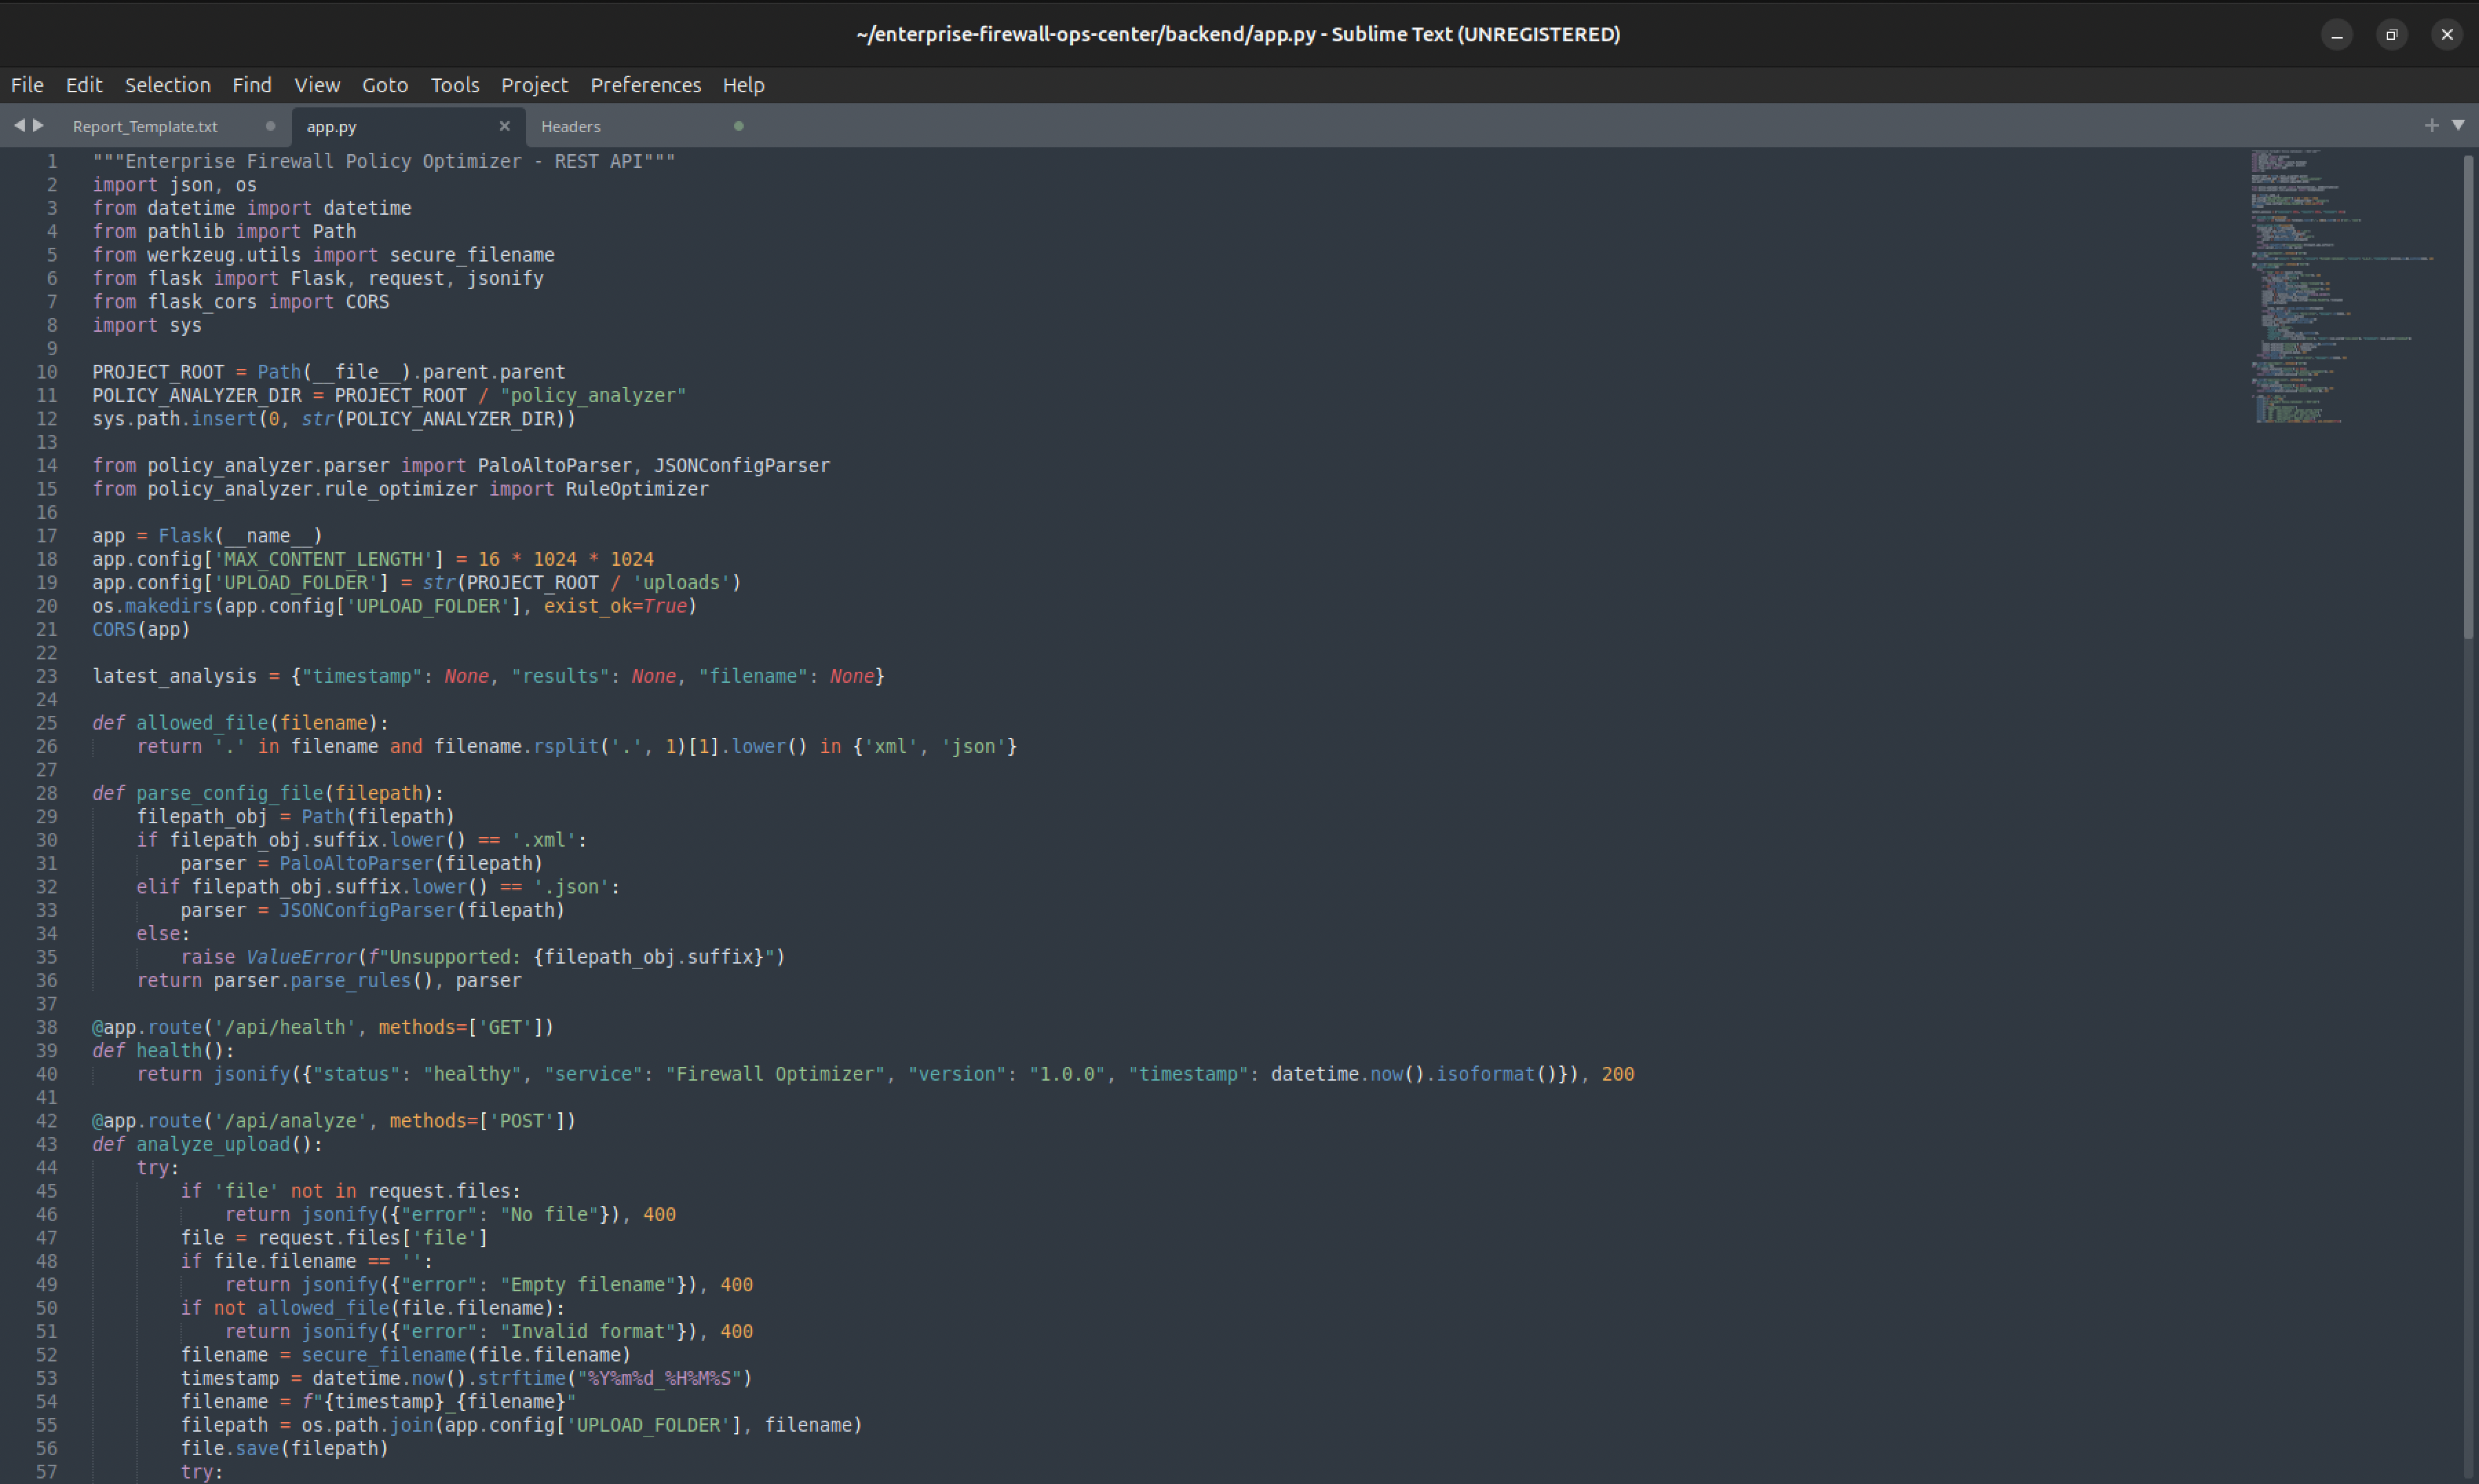The width and height of the screenshot is (2479, 1484).
Task: Click 'ValueError' on line 35
Action: [x=301, y=957]
